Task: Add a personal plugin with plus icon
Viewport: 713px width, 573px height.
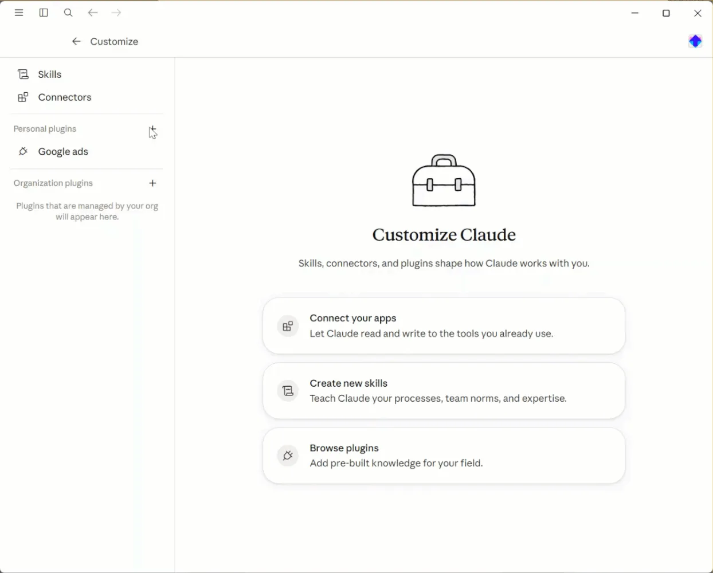Action: click(x=152, y=129)
